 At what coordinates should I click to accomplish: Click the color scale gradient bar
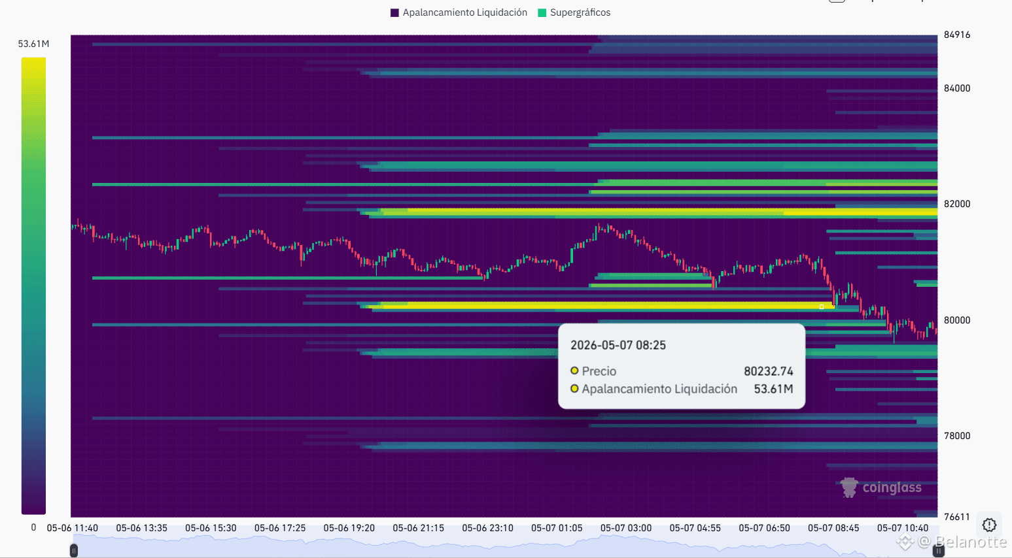pyautogui.click(x=33, y=286)
